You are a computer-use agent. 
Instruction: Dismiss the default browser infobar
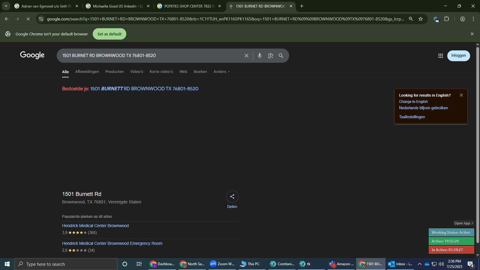pyautogui.click(x=472, y=34)
